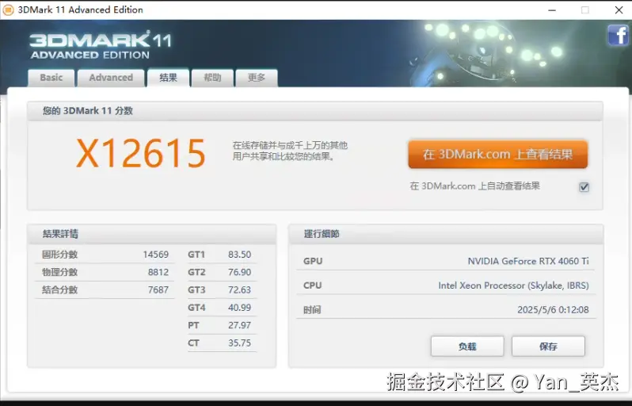Switch to the Advanced tab
632x406 pixels.
111,78
